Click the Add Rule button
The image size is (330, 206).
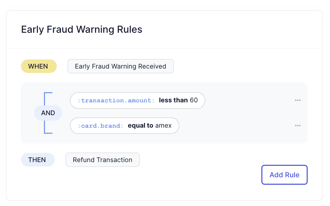[x=284, y=175]
